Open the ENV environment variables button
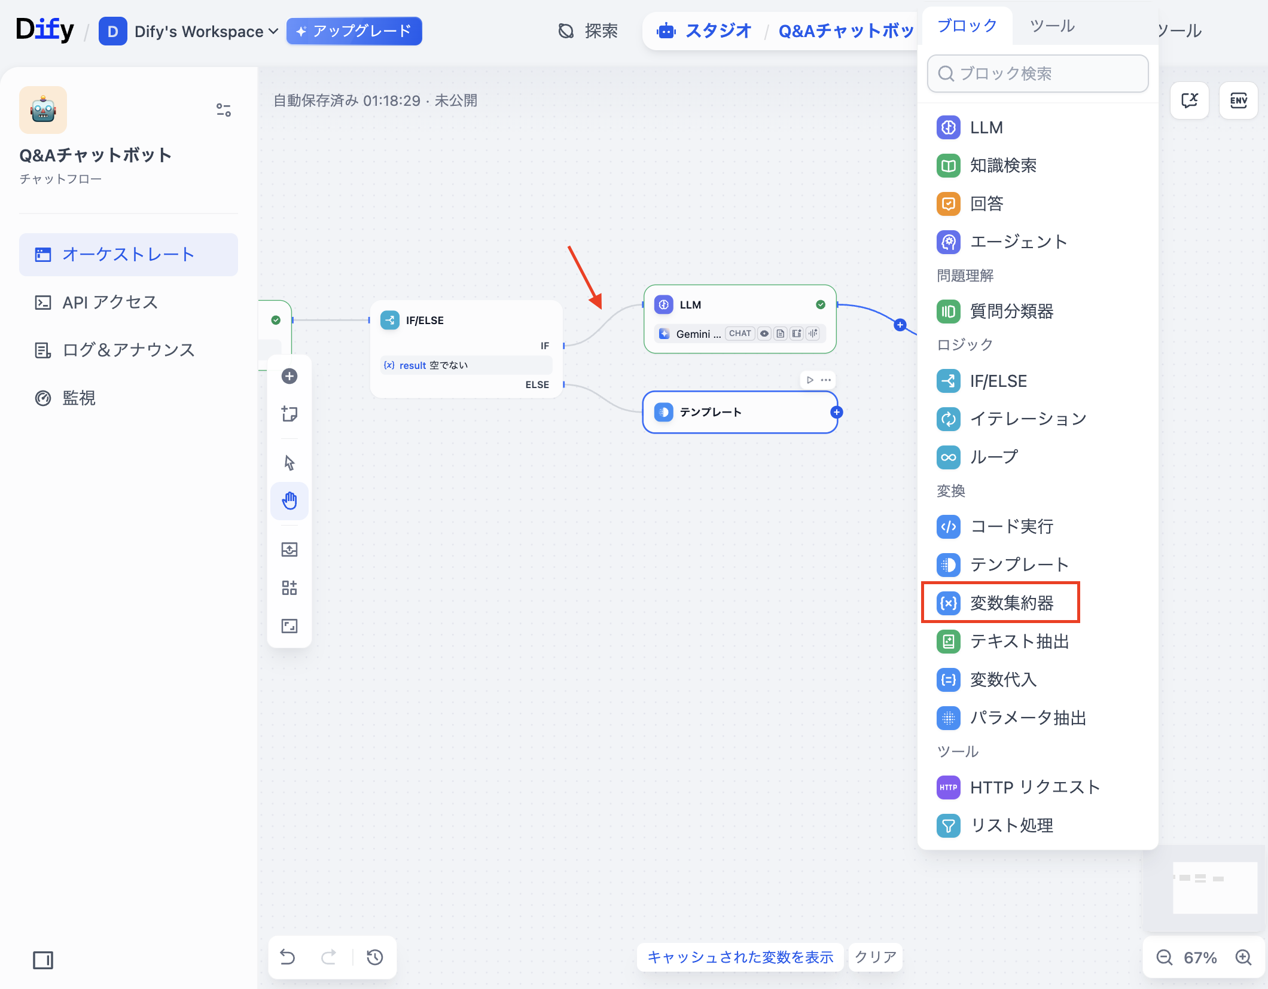 (x=1238, y=100)
